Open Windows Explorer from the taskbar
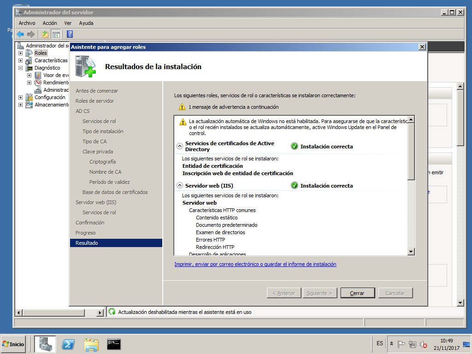 click(91, 344)
